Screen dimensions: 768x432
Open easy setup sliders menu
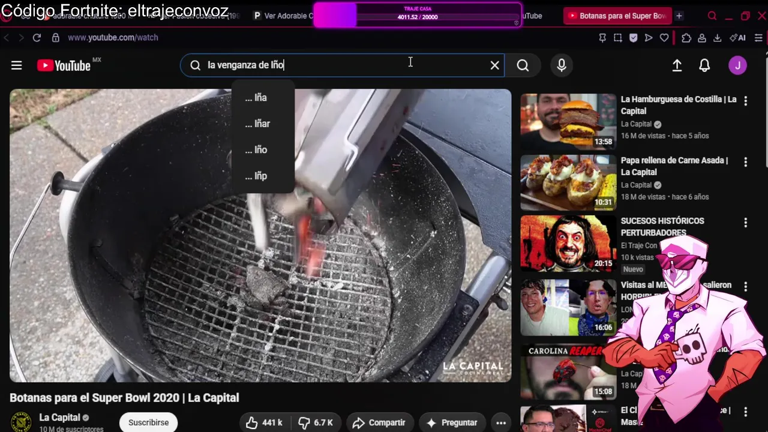[758, 37]
